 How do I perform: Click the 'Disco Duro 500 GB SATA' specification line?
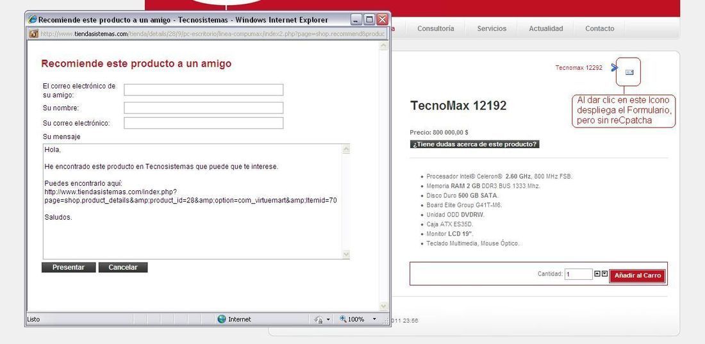[x=462, y=195]
